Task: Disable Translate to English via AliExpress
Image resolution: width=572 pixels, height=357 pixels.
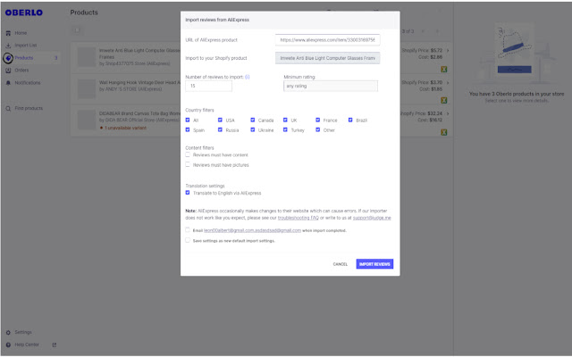Action: [188, 193]
